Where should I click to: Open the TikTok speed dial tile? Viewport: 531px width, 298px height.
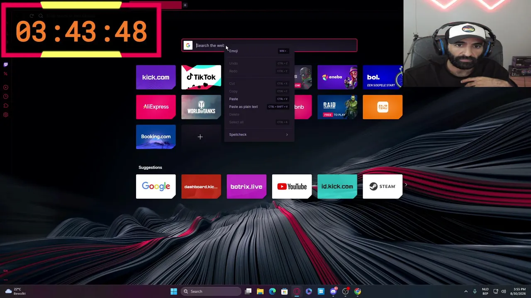coord(201,77)
